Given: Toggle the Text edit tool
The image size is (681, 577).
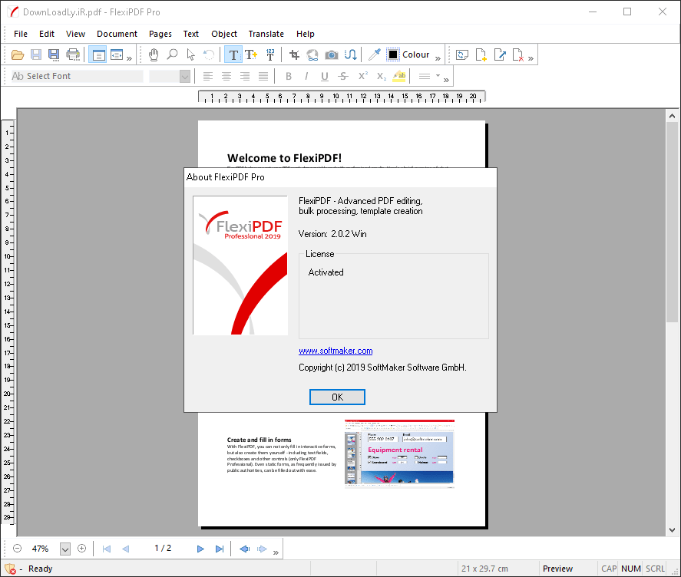Looking at the screenshot, I should [233, 54].
